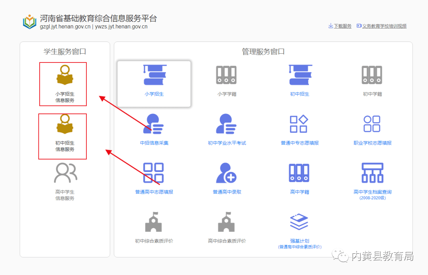Image resolution: width=428 pixels, height=275 pixels.
Task: Open 高中学生档案查询 hierarchy icon
Action: tap(372, 173)
